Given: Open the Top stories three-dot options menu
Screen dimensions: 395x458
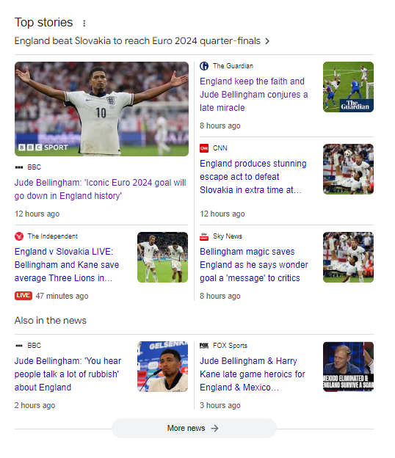Looking at the screenshot, I should 84,23.
